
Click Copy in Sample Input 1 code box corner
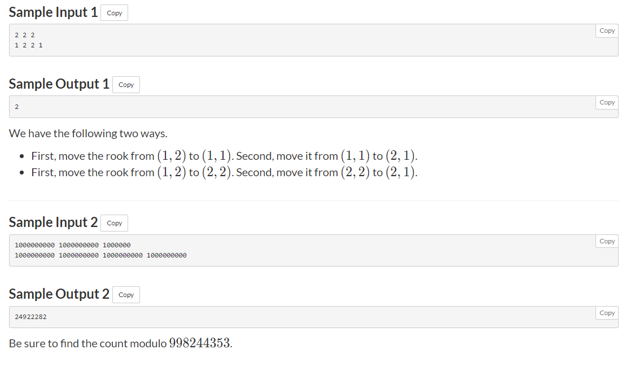607,31
